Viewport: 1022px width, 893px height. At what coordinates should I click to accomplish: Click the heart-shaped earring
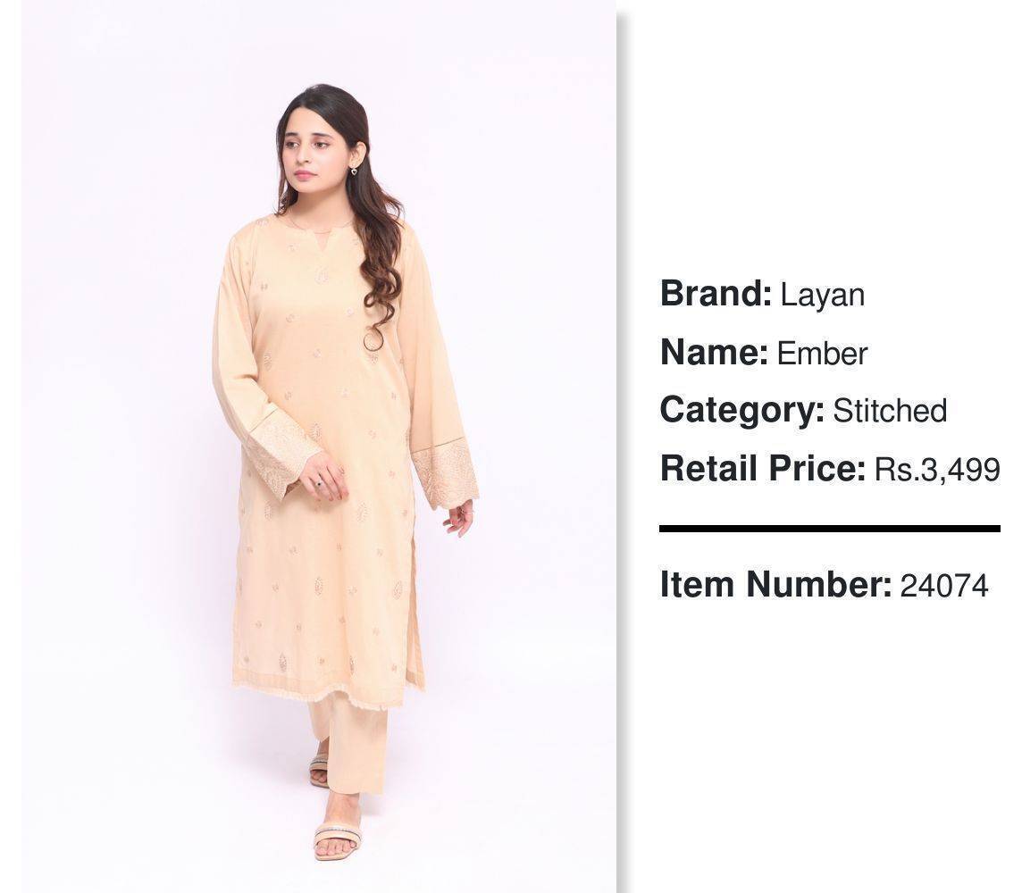tap(354, 171)
